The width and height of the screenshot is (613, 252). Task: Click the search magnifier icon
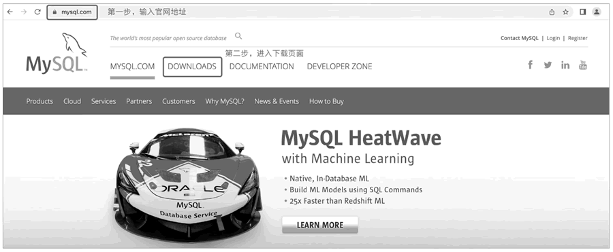tap(238, 36)
